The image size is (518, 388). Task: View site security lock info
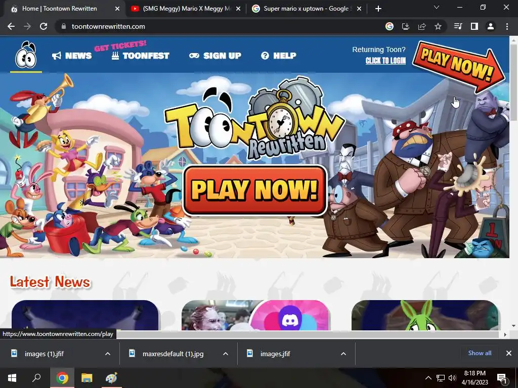(x=64, y=26)
